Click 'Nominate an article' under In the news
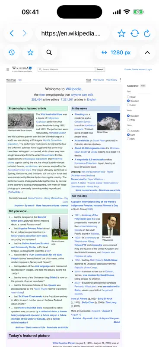This screenshot has width=159, height=347. (110, 190)
